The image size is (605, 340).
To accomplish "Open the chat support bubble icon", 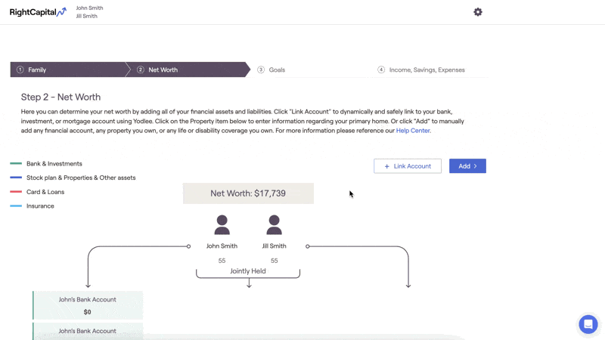I will (x=588, y=324).
